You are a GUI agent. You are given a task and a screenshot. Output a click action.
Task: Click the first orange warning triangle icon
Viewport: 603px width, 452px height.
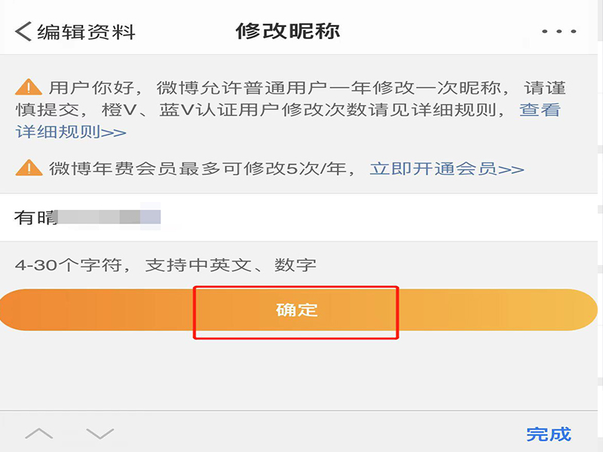tap(29, 87)
